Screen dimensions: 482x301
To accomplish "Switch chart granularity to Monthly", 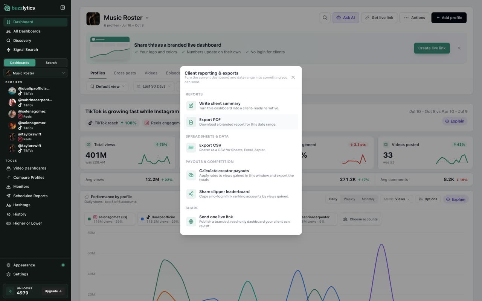I will click(368, 199).
